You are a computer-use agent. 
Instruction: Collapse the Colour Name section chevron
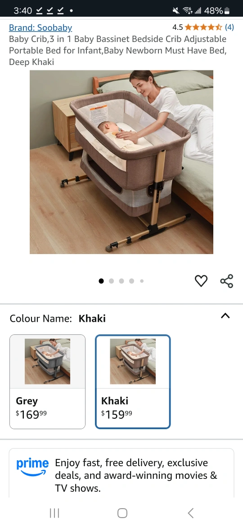(x=225, y=316)
